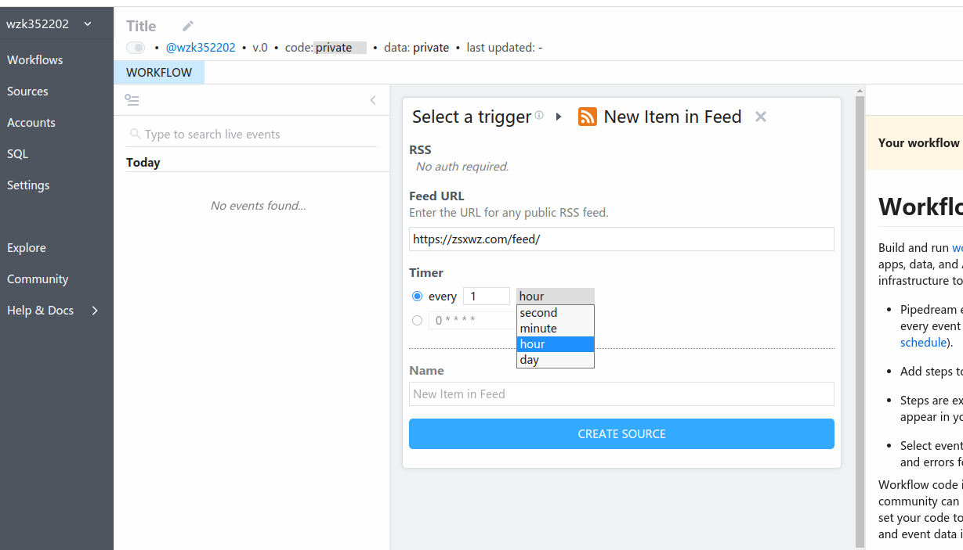Click the Select a trigger info icon
This screenshot has height=550, width=963.
[539, 115]
